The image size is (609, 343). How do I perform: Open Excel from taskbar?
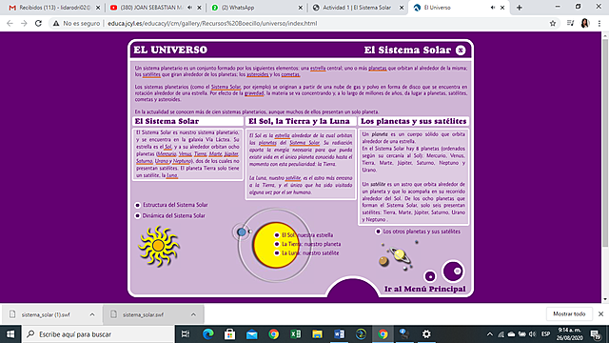click(x=296, y=334)
